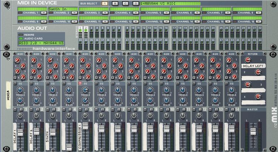The width and height of the screenshot is (278, 152).
Task: Click channel 1 Aux send 1 knob
Action: (17, 61)
